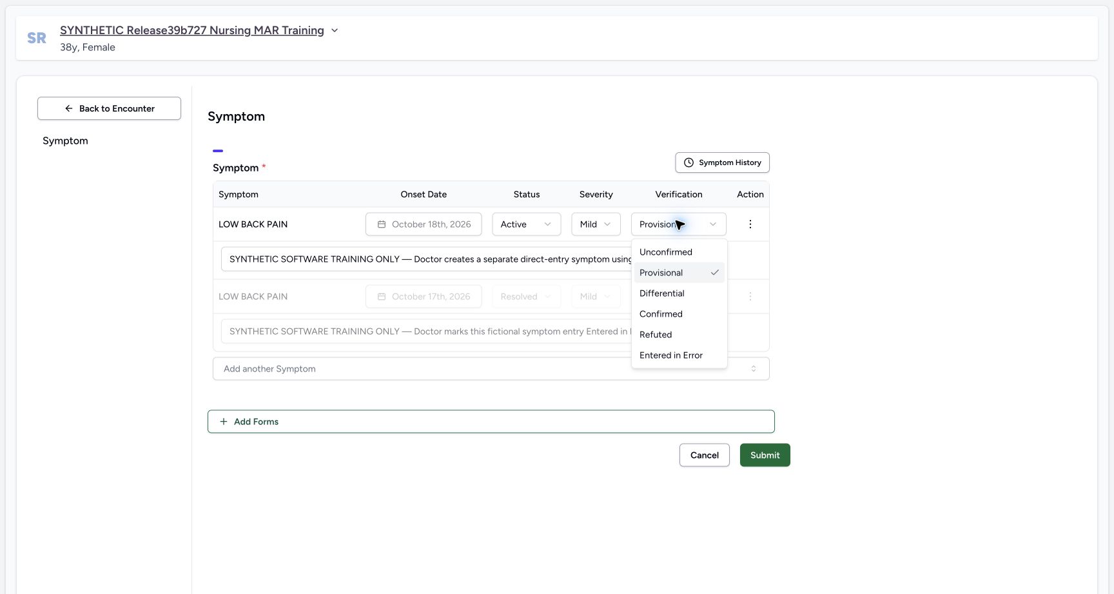Submit the symptom form
The height and width of the screenshot is (594, 1114).
pos(765,455)
